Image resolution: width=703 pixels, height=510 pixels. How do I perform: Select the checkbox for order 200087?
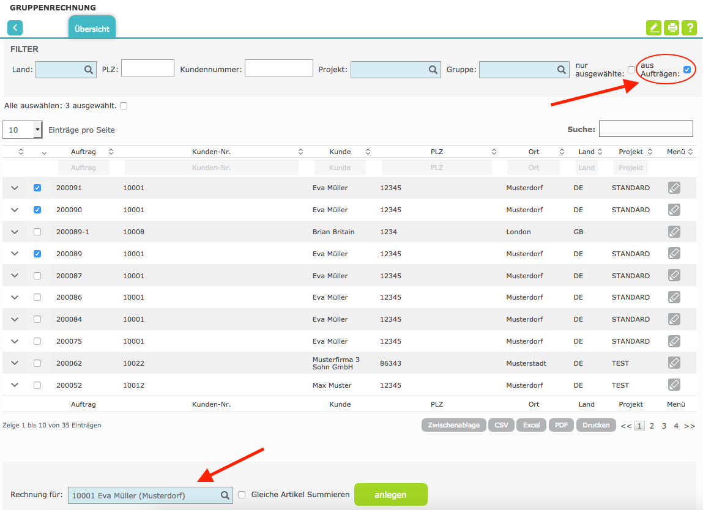[x=37, y=276]
